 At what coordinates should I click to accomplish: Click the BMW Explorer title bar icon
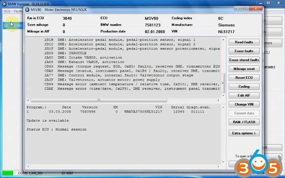4,4
